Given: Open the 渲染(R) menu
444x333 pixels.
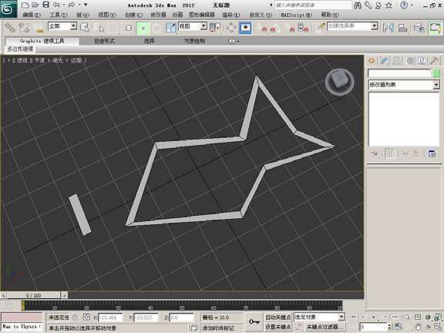Looking at the screenshot, I should tap(230, 15).
